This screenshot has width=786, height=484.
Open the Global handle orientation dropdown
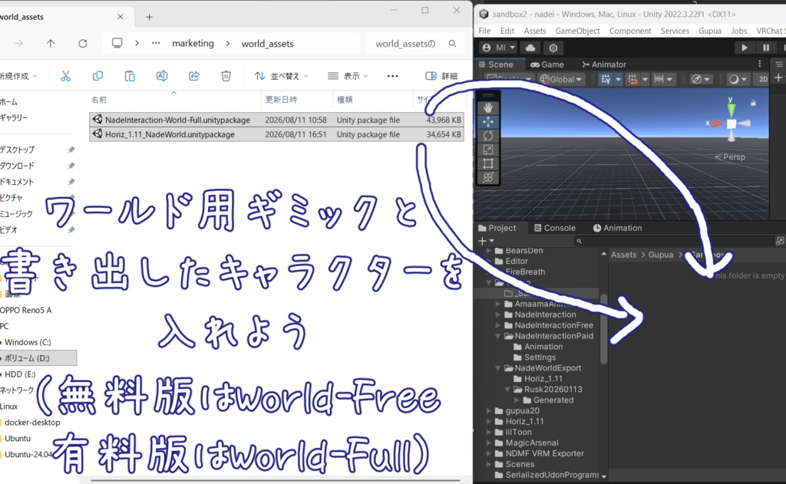(x=562, y=79)
